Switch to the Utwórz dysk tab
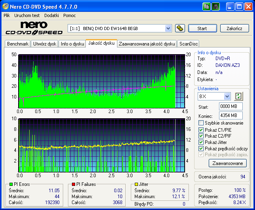 click(x=45, y=44)
